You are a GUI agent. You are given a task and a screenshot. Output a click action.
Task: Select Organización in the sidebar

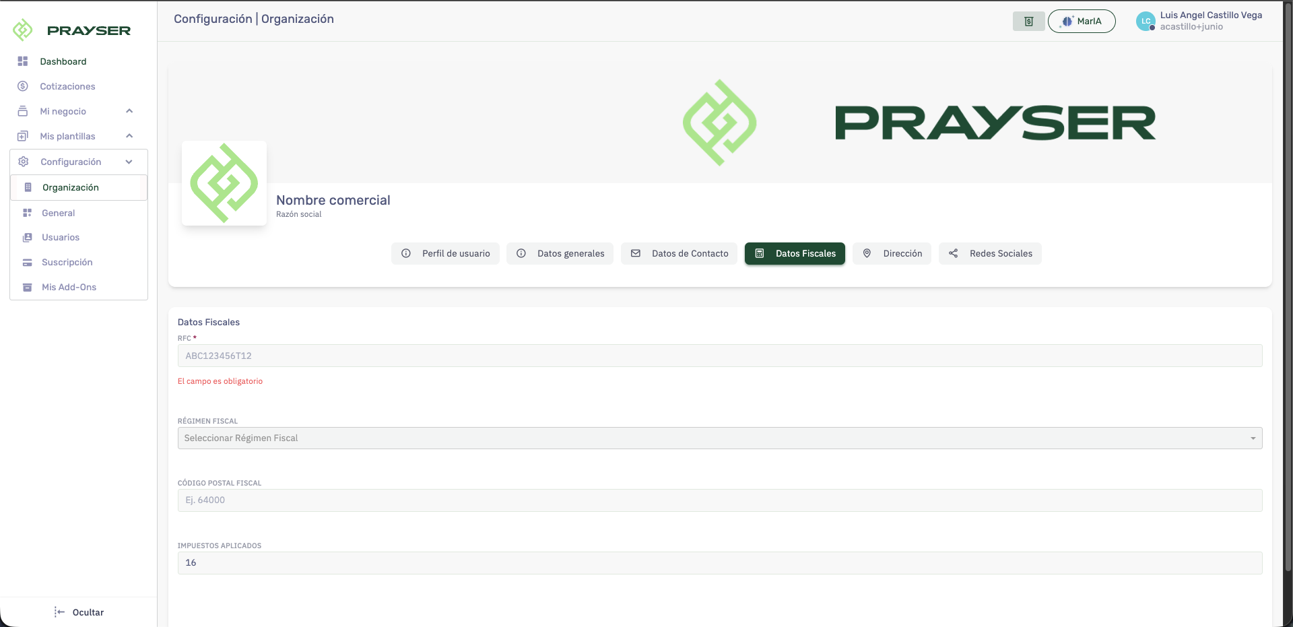tap(79, 187)
